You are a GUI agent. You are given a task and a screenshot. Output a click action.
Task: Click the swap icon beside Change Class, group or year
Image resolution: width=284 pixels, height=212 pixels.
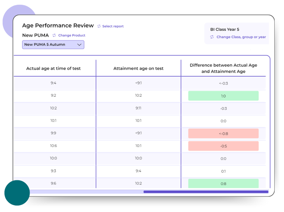click(x=212, y=37)
